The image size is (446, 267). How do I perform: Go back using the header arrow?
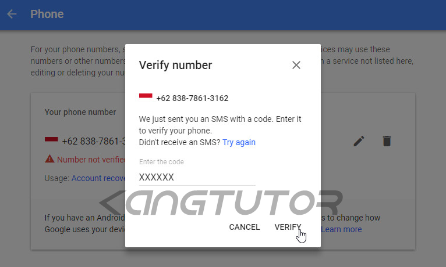click(x=12, y=14)
